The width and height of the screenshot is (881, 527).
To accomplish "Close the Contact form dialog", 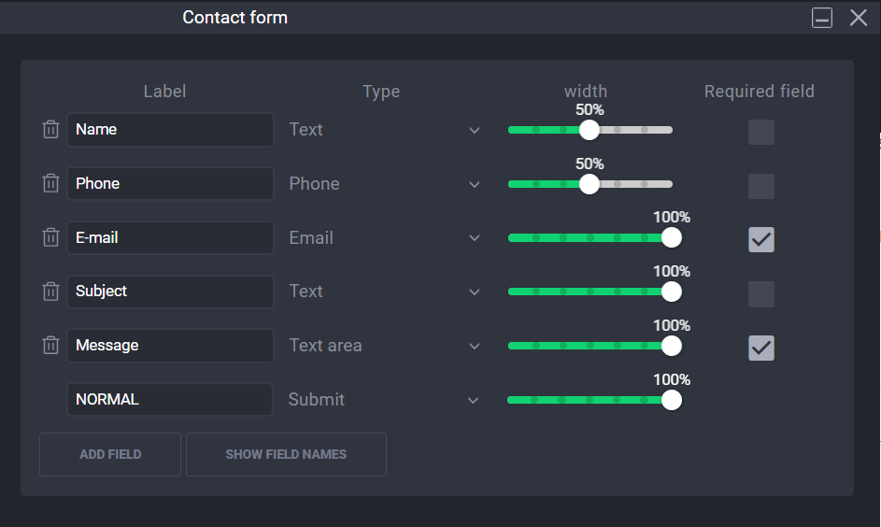I will 859,18.
